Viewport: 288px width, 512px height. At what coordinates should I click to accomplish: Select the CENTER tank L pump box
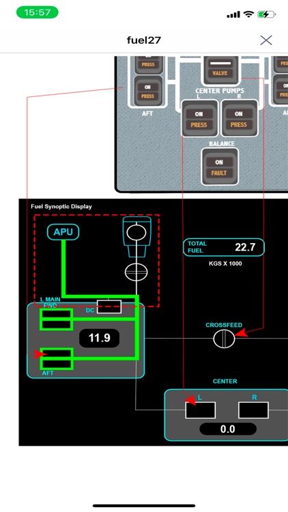tap(200, 410)
